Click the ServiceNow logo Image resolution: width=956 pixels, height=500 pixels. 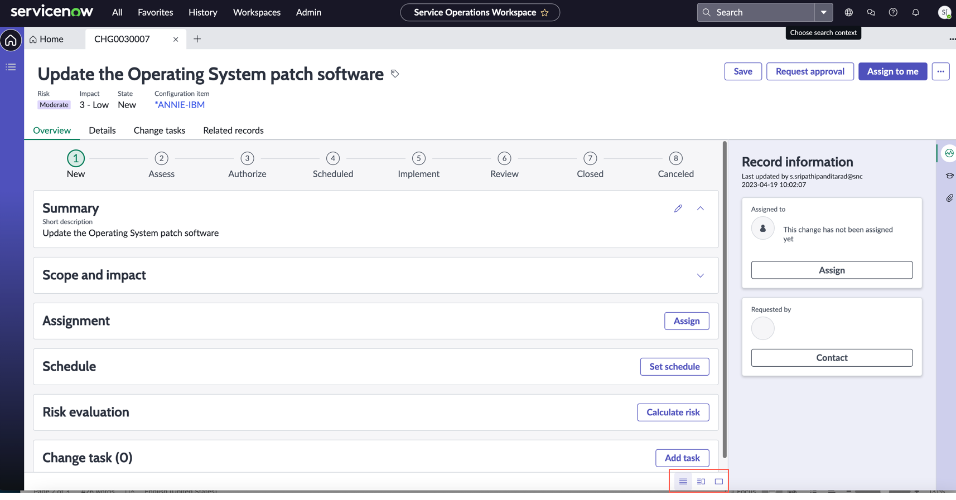(52, 12)
